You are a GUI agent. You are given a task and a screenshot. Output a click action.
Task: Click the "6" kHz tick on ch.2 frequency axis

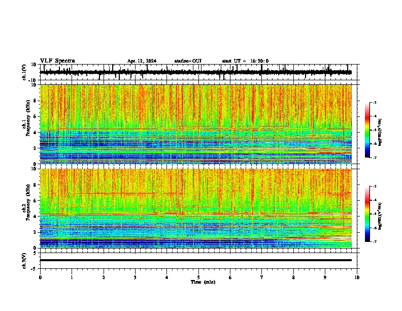(x=35, y=201)
